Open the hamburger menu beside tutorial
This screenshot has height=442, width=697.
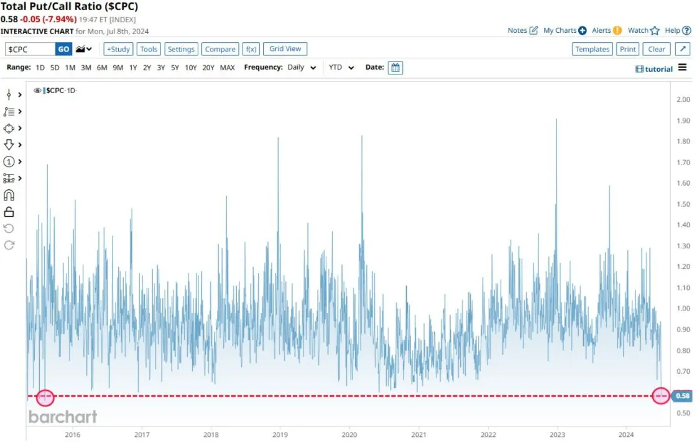coord(683,68)
